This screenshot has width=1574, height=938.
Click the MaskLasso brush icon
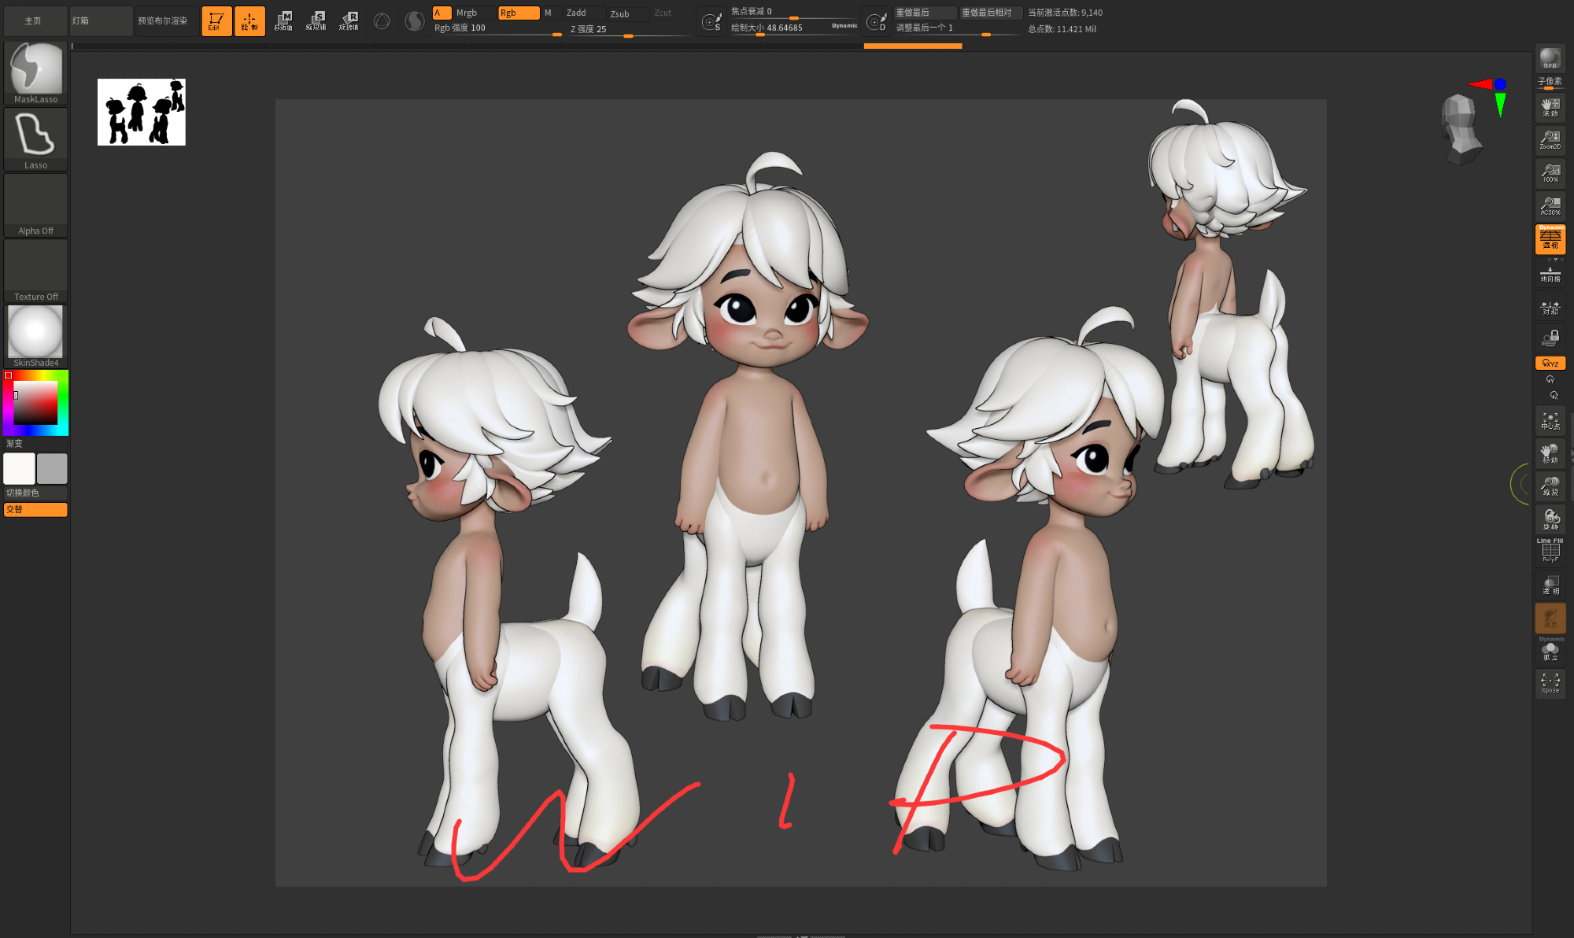click(x=35, y=72)
